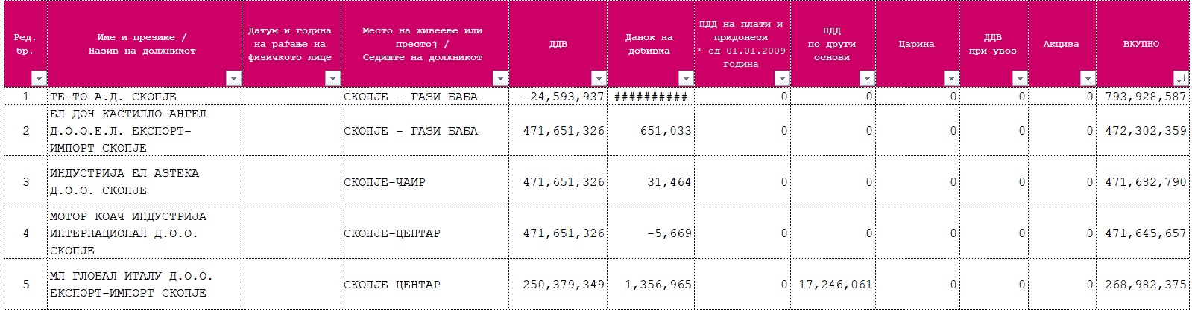Select the ИНДУСТРИЈА ЕЛ АЗТЕКА Д.О.О. СКОПЈЕ cell
Image resolution: width=1192 pixels, height=310 pixels.
pyautogui.click(x=145, y=182)
